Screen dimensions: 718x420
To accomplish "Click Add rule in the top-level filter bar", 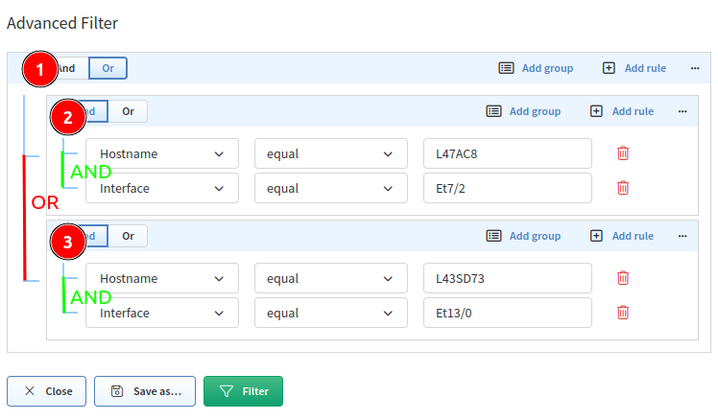I will click(634, 68).
